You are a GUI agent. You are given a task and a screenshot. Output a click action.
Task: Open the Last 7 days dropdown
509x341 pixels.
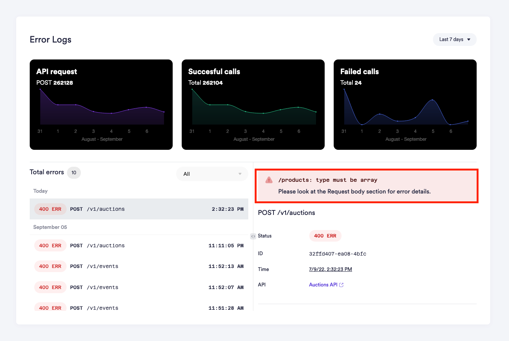click(454, 40)
